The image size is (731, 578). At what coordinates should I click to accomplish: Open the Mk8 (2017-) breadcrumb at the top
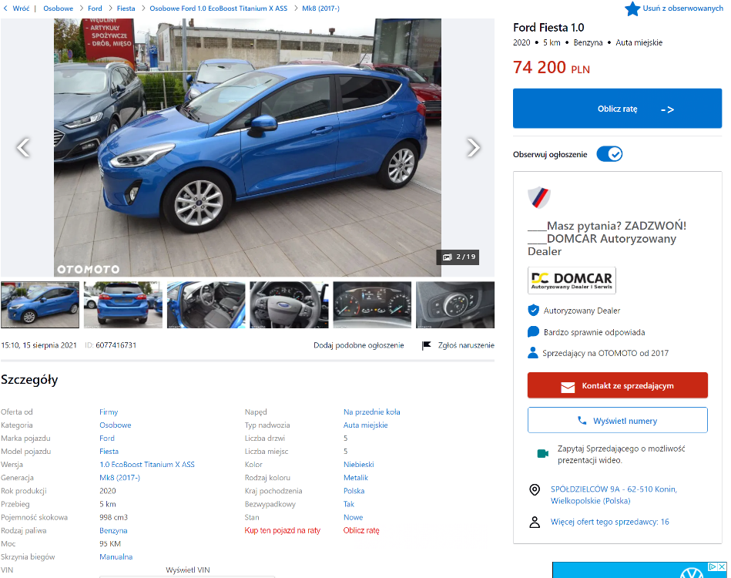(x=320, y=8)
